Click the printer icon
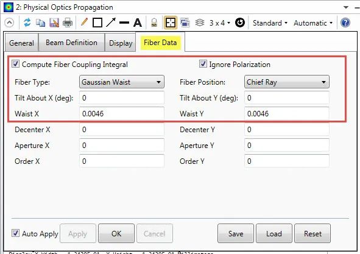Screen dimensions: 360x254 click(x=68, y=23)
